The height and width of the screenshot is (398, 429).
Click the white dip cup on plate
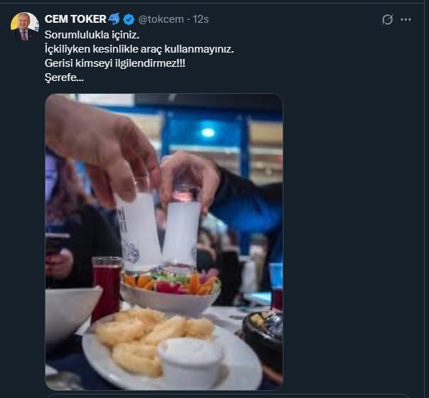pos(188,359)
